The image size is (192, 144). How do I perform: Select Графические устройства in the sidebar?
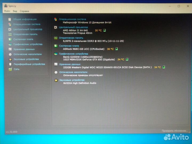(28, 44)
